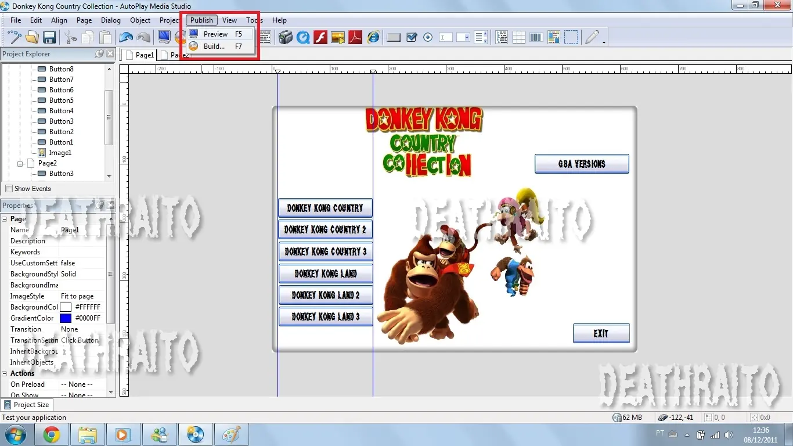The width and height of the screenshot is (793, 446).
Task: Select the DONKEY KONG COUNTRY 2 button
Action: click(325, 229)
